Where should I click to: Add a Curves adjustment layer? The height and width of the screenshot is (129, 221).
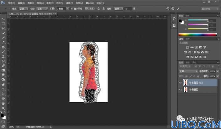tap(196, 47)
